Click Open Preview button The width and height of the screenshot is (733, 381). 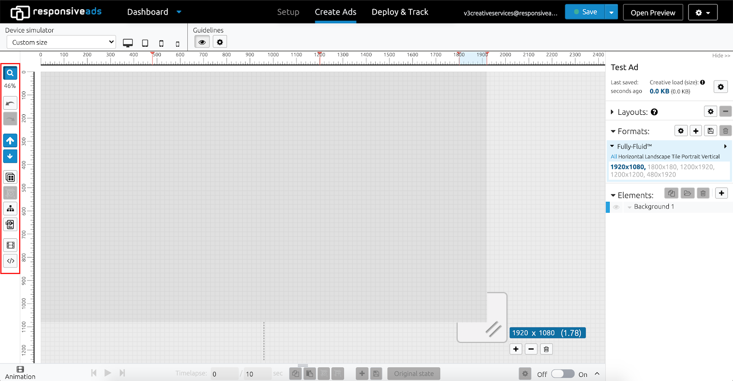653,12
